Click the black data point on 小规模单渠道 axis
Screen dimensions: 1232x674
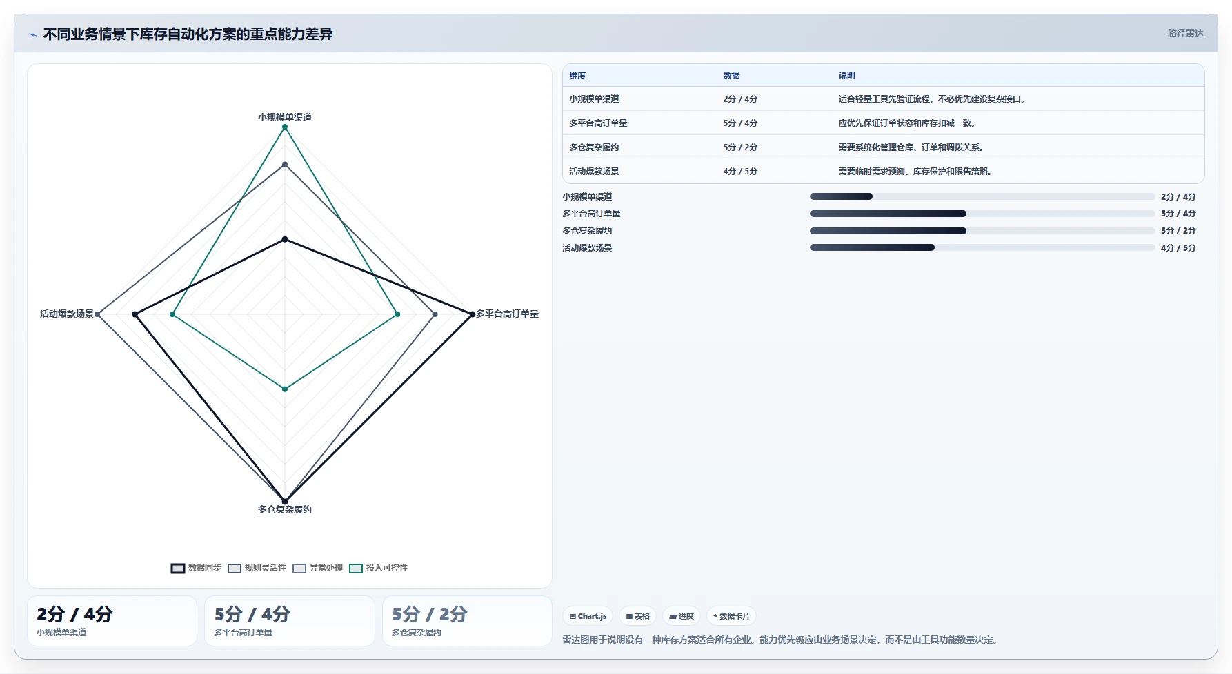(x=285, y=239)
